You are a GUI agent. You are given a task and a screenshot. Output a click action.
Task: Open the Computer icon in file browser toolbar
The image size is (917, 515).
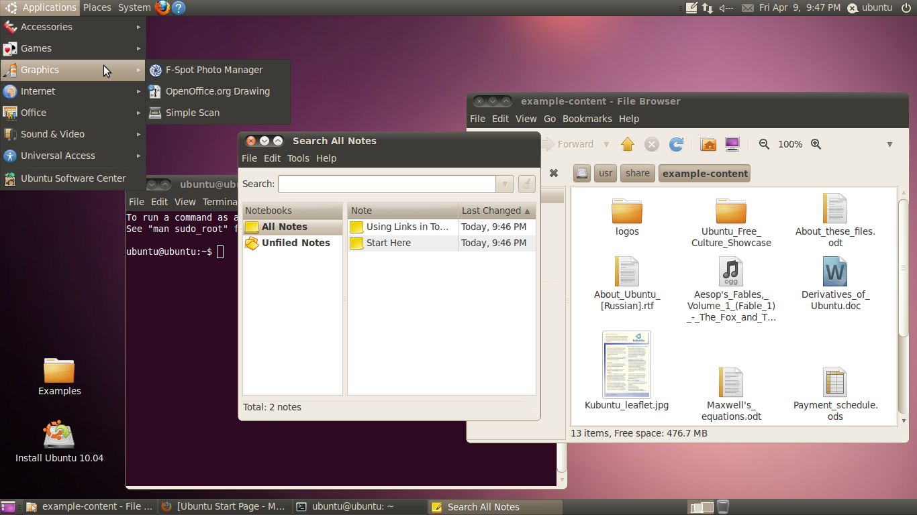(732, 144)
